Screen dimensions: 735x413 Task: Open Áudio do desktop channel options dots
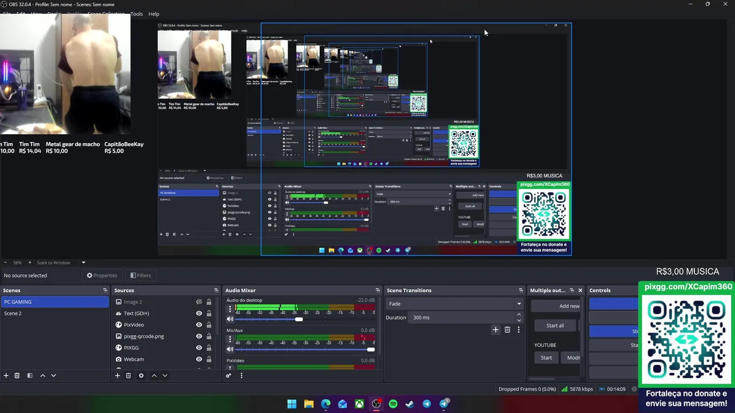(x=230, y=309)
